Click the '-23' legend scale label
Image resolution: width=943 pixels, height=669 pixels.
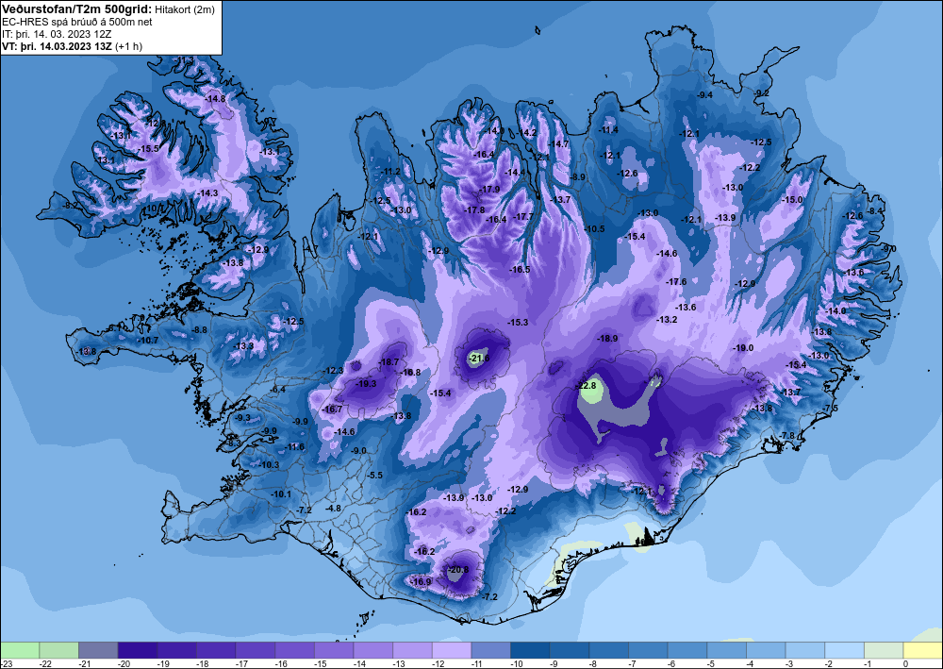(6, 663)
